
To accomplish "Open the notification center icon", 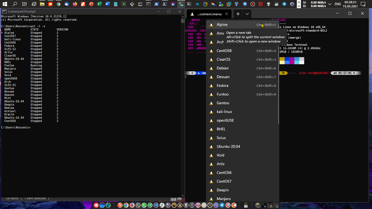I will pos(363,4).
